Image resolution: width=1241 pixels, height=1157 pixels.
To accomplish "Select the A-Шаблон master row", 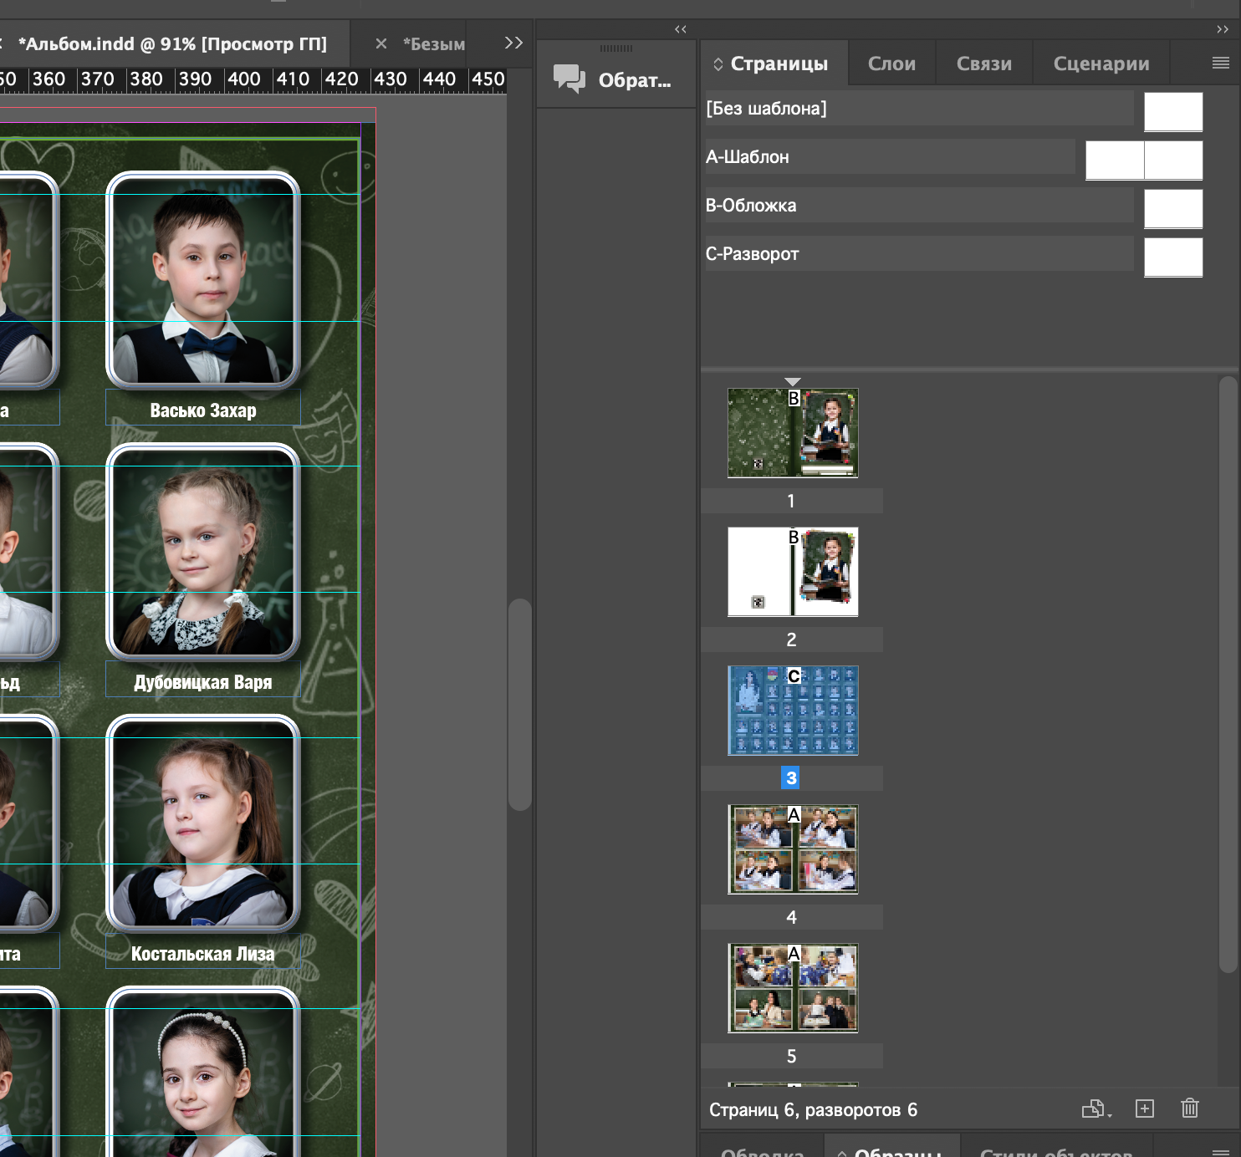I will (890, 157).
